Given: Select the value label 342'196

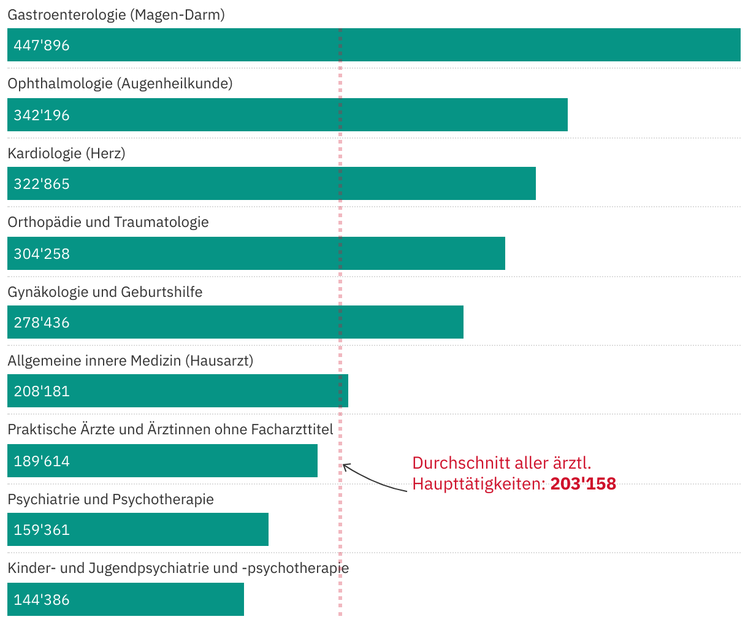Looking at the screenshot, I should [x=42, y=115].
